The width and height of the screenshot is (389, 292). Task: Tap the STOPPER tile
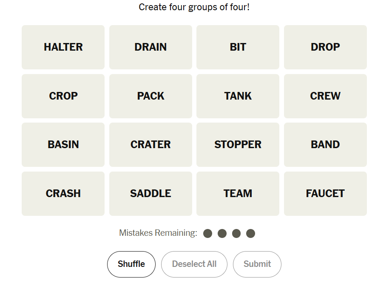tap(238, 145)
